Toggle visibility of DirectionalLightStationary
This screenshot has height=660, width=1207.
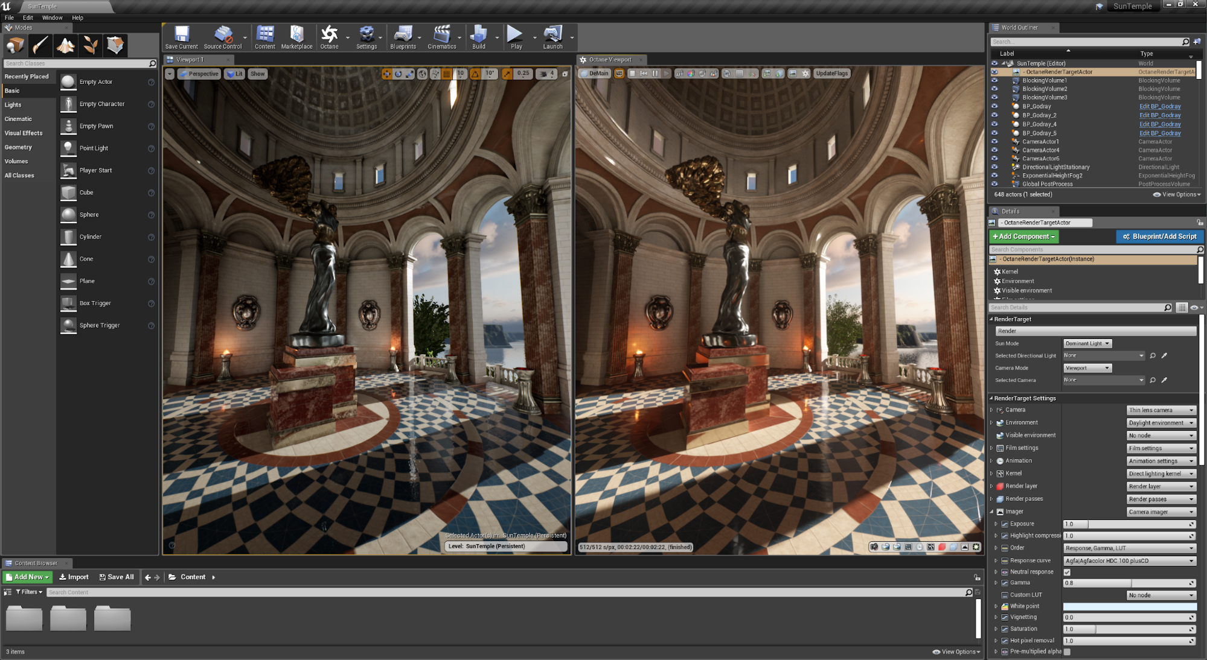[994, 167]
